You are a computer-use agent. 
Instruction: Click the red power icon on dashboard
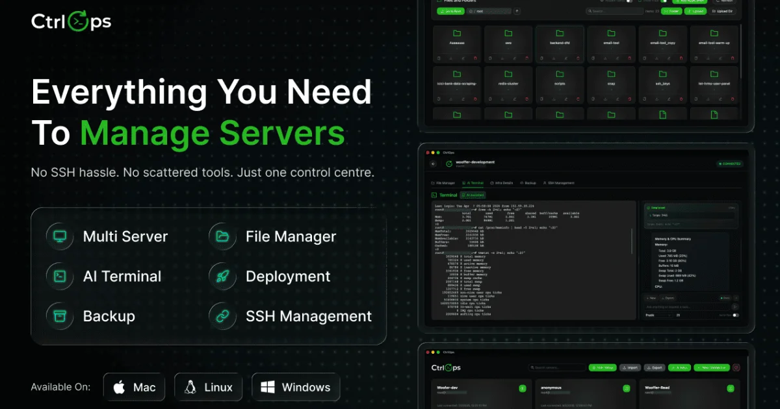point(736,367)
